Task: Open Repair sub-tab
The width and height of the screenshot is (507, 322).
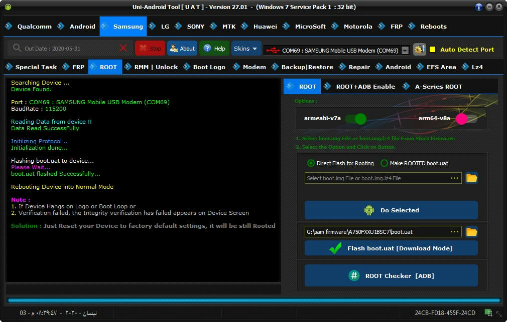Action: pyautogui.click(x=354, y=67)
